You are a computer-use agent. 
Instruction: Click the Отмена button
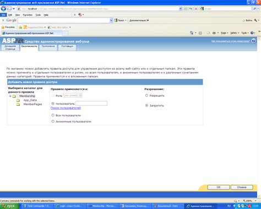tap(242, 187)
